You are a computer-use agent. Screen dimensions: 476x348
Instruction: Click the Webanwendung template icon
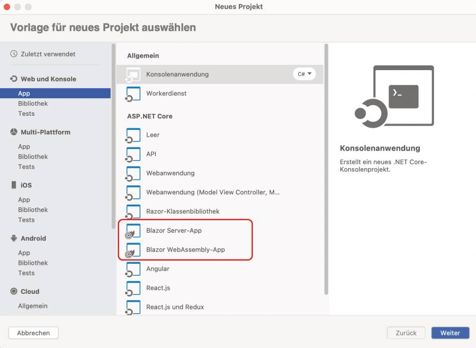click(x=133, y=173)
